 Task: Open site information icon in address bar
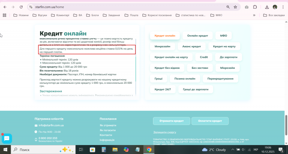pyautogui.click(x=31, y=7)
